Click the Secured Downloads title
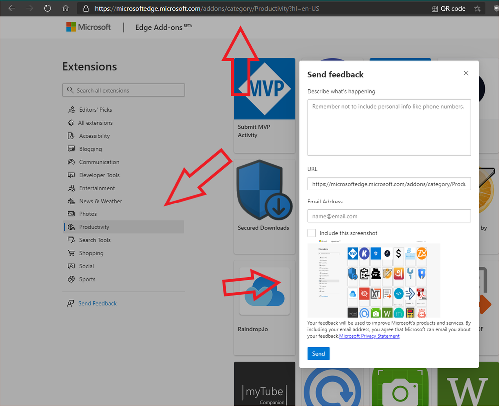Image resolution: width=499 pixels, height=406 pixels. 263,228
